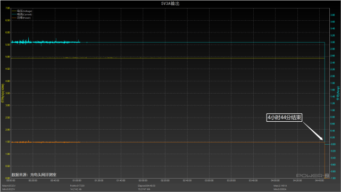
Task: Click the 4小时44分结束 annotation box
Action: 284,118
